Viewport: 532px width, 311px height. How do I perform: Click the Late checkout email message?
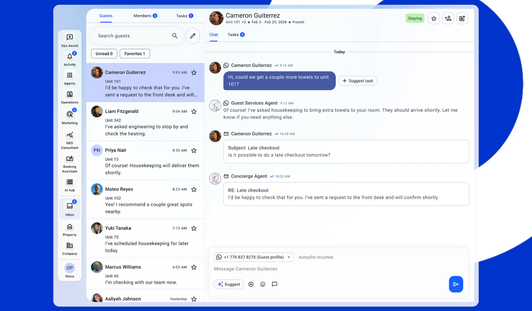tap(346, 152)
